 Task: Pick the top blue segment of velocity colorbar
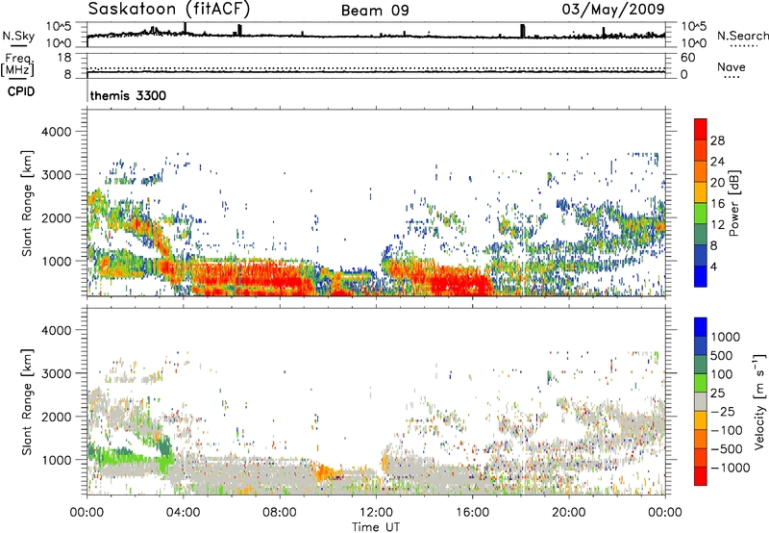coord(701,327)
